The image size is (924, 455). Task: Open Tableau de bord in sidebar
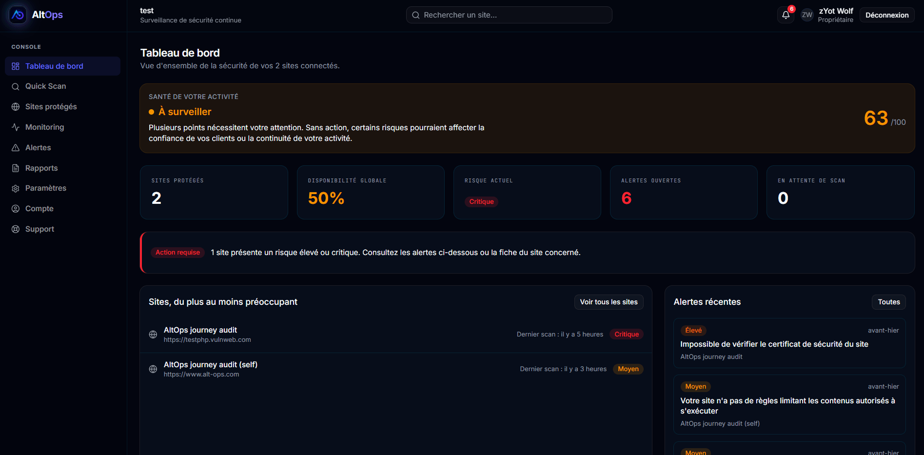coord(62,66)
